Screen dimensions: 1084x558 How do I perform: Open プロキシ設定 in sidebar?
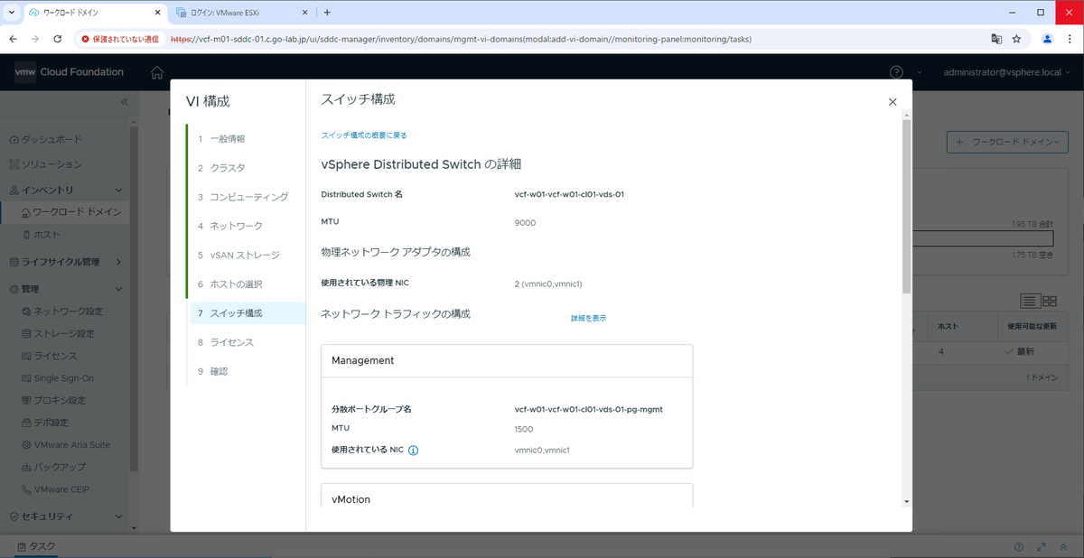(53, 400)
